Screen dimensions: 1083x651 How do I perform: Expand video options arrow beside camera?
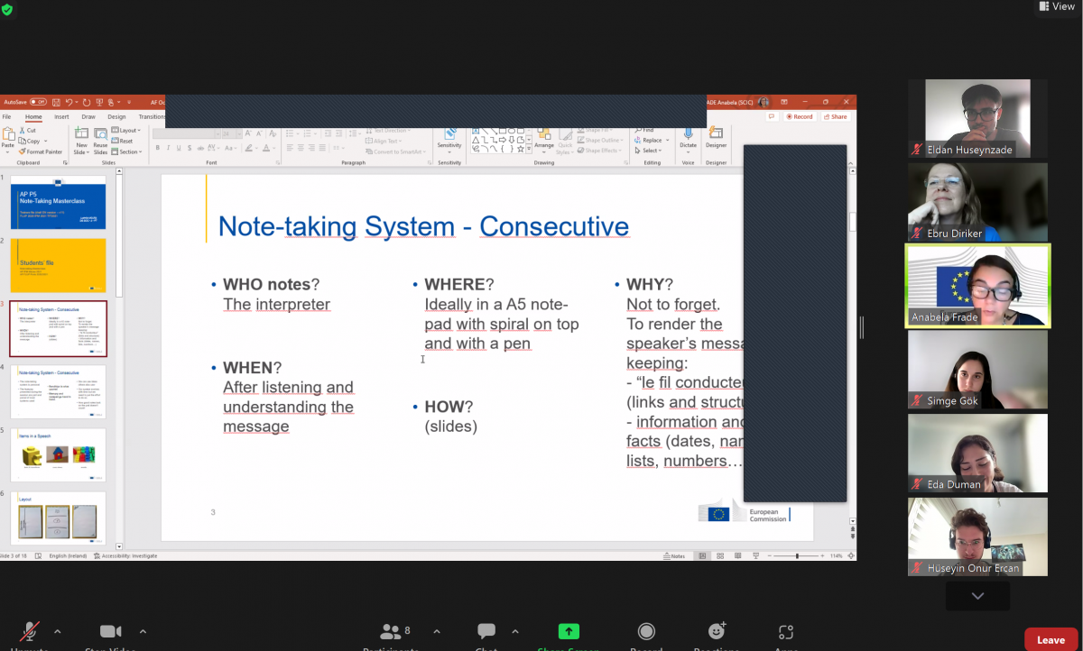tap(143, 631)
